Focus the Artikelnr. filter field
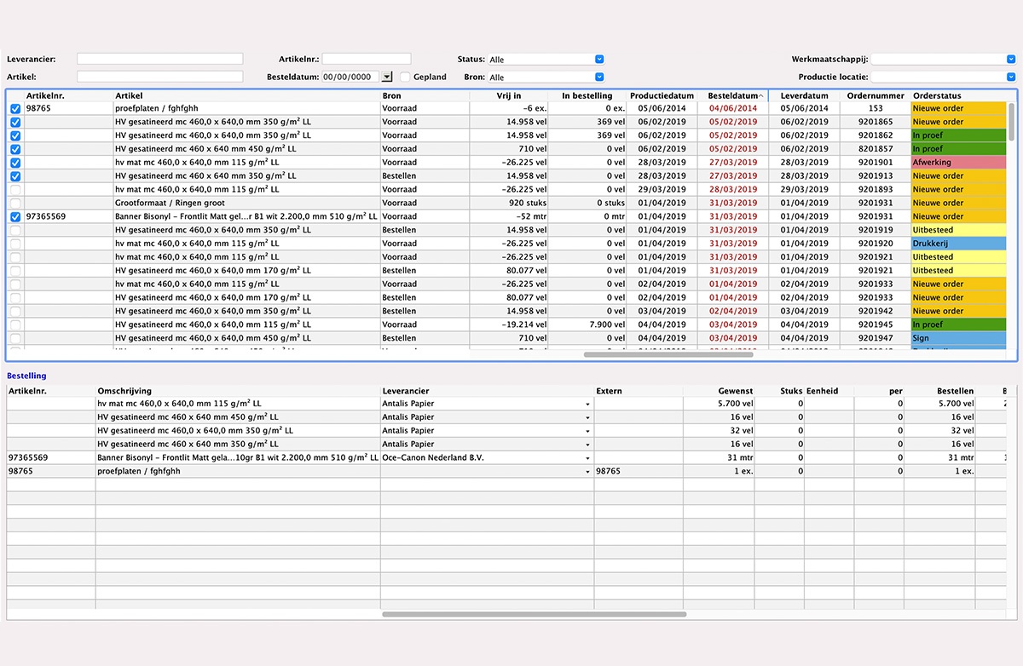This screenshot has height=666, width=1023. 366,59
